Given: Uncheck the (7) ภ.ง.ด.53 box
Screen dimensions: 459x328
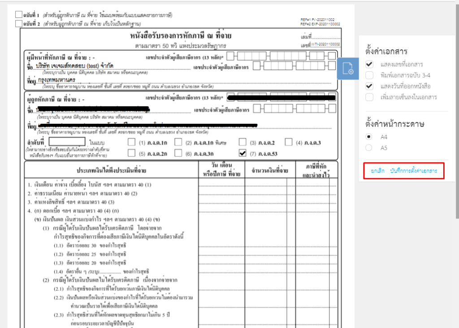Looking at the screenshot, I should click(x=242, y=153).
